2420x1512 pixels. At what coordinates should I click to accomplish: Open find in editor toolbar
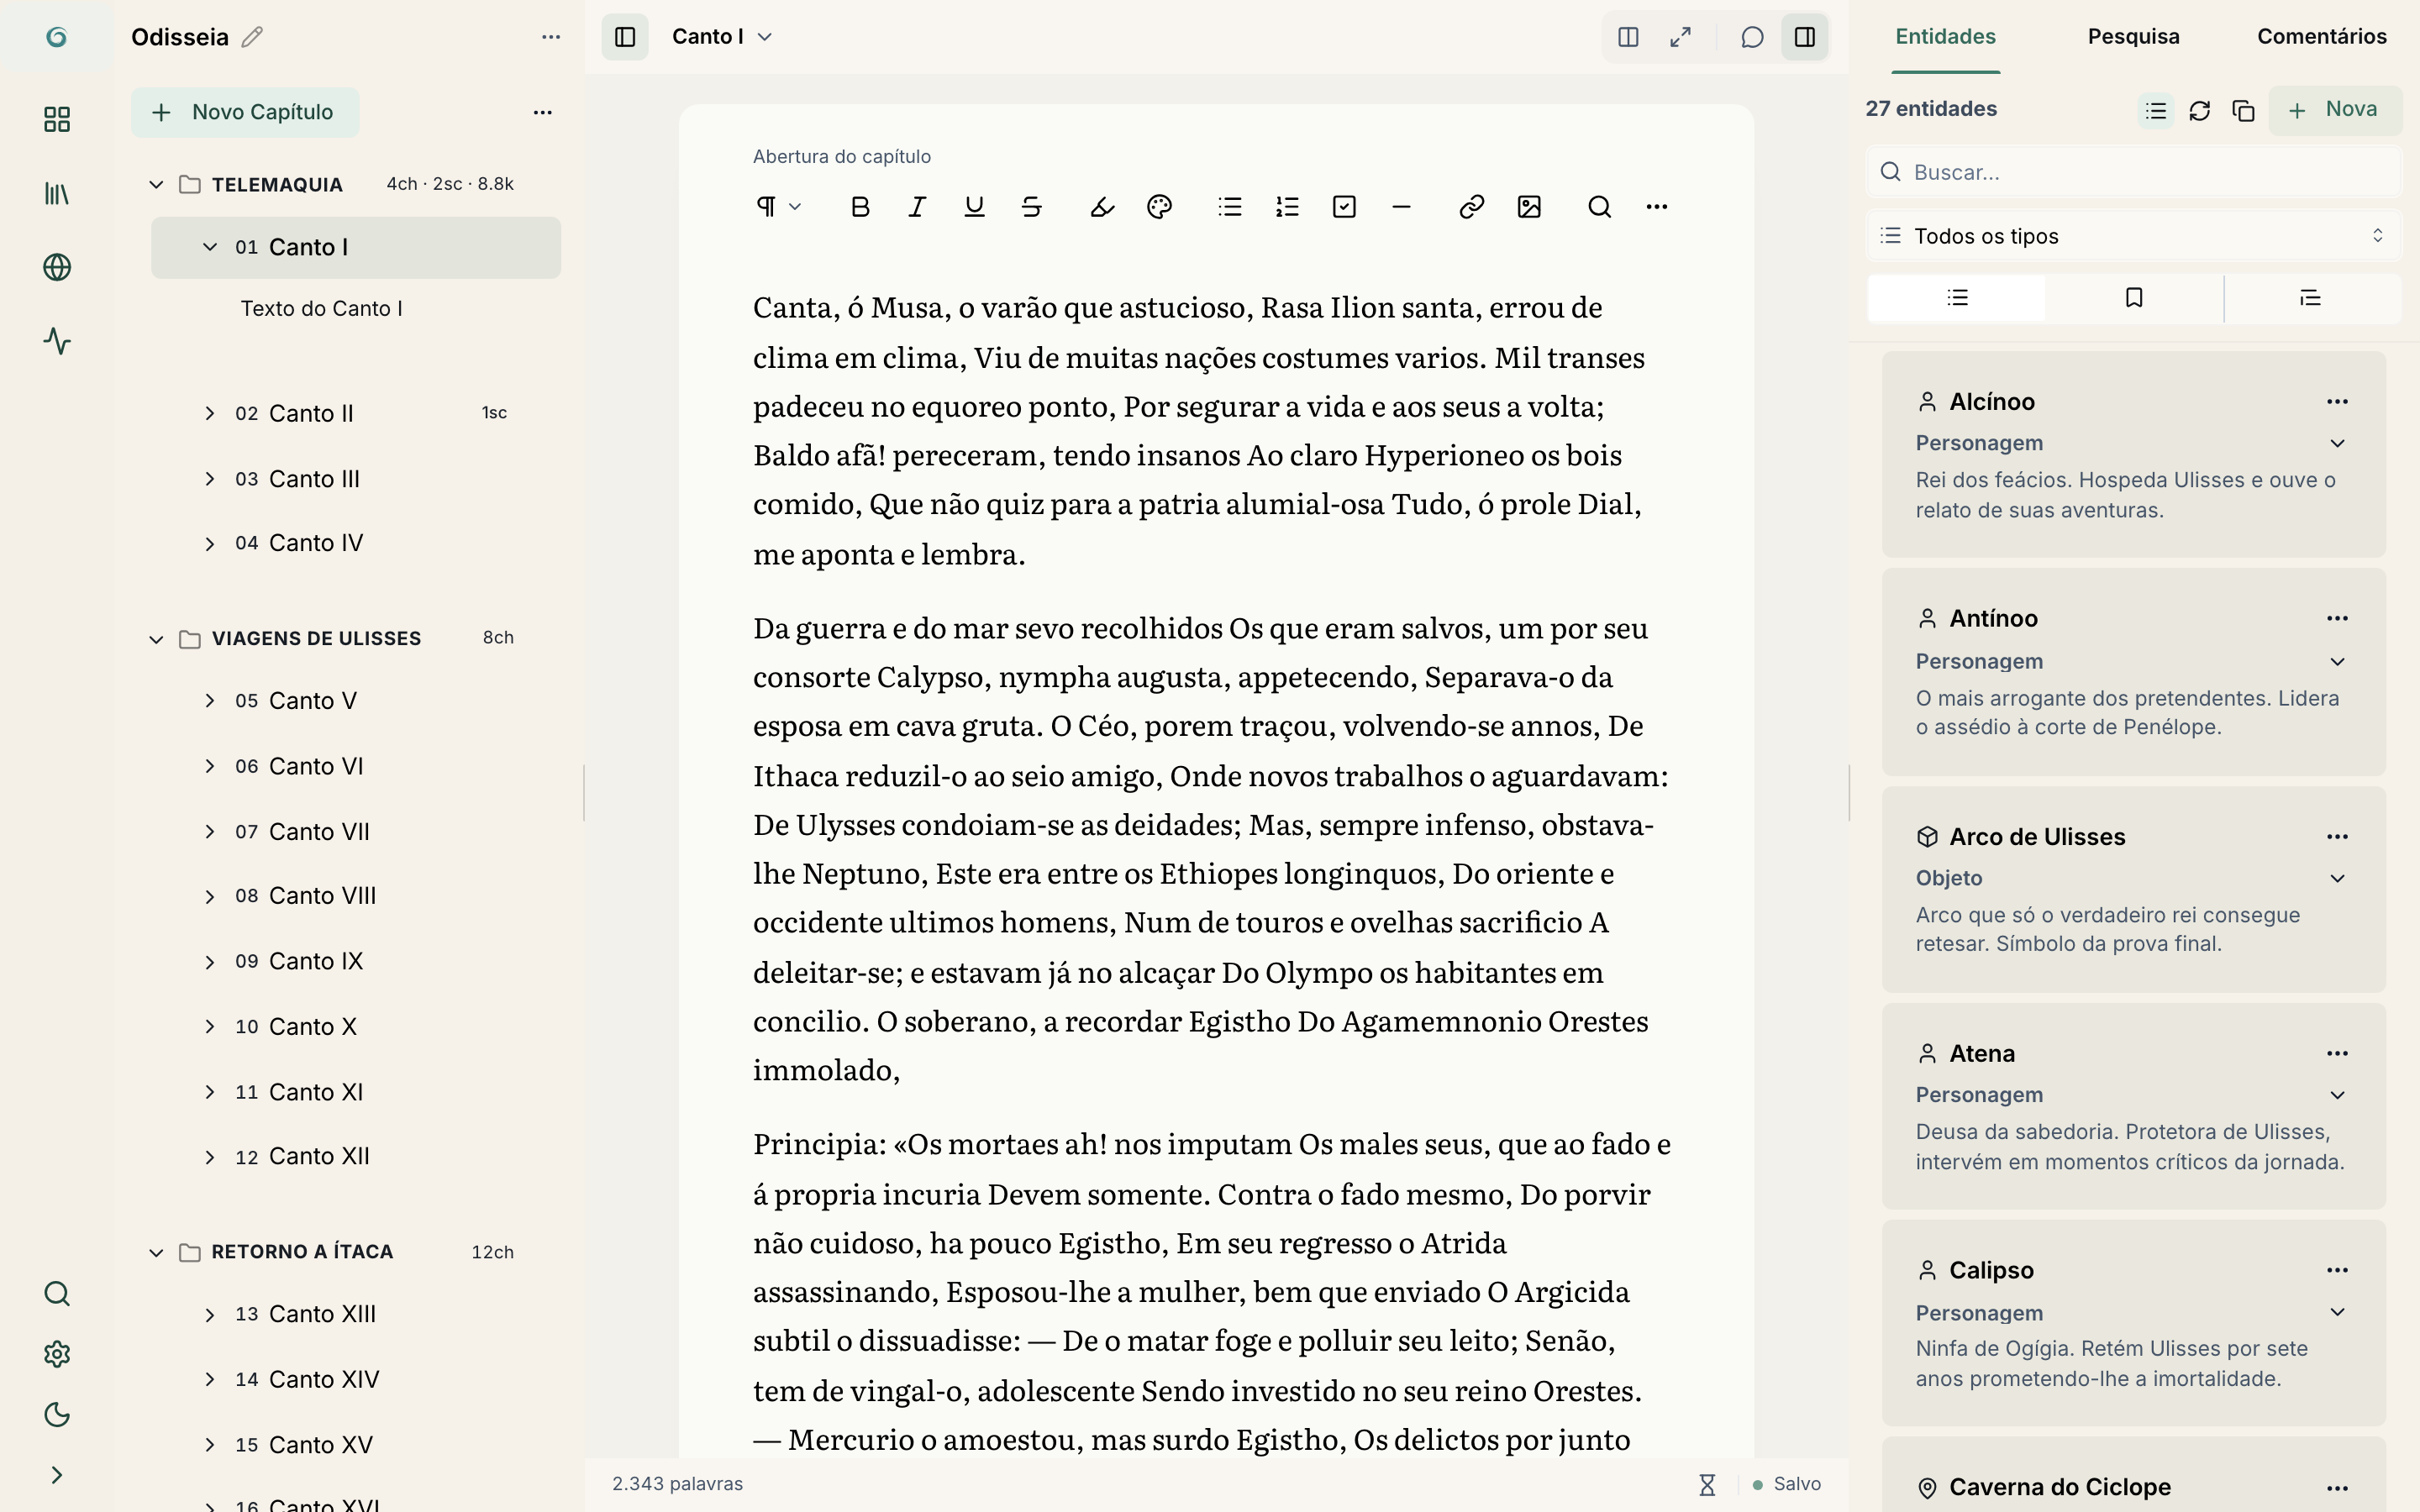(x=1599, y=207)
